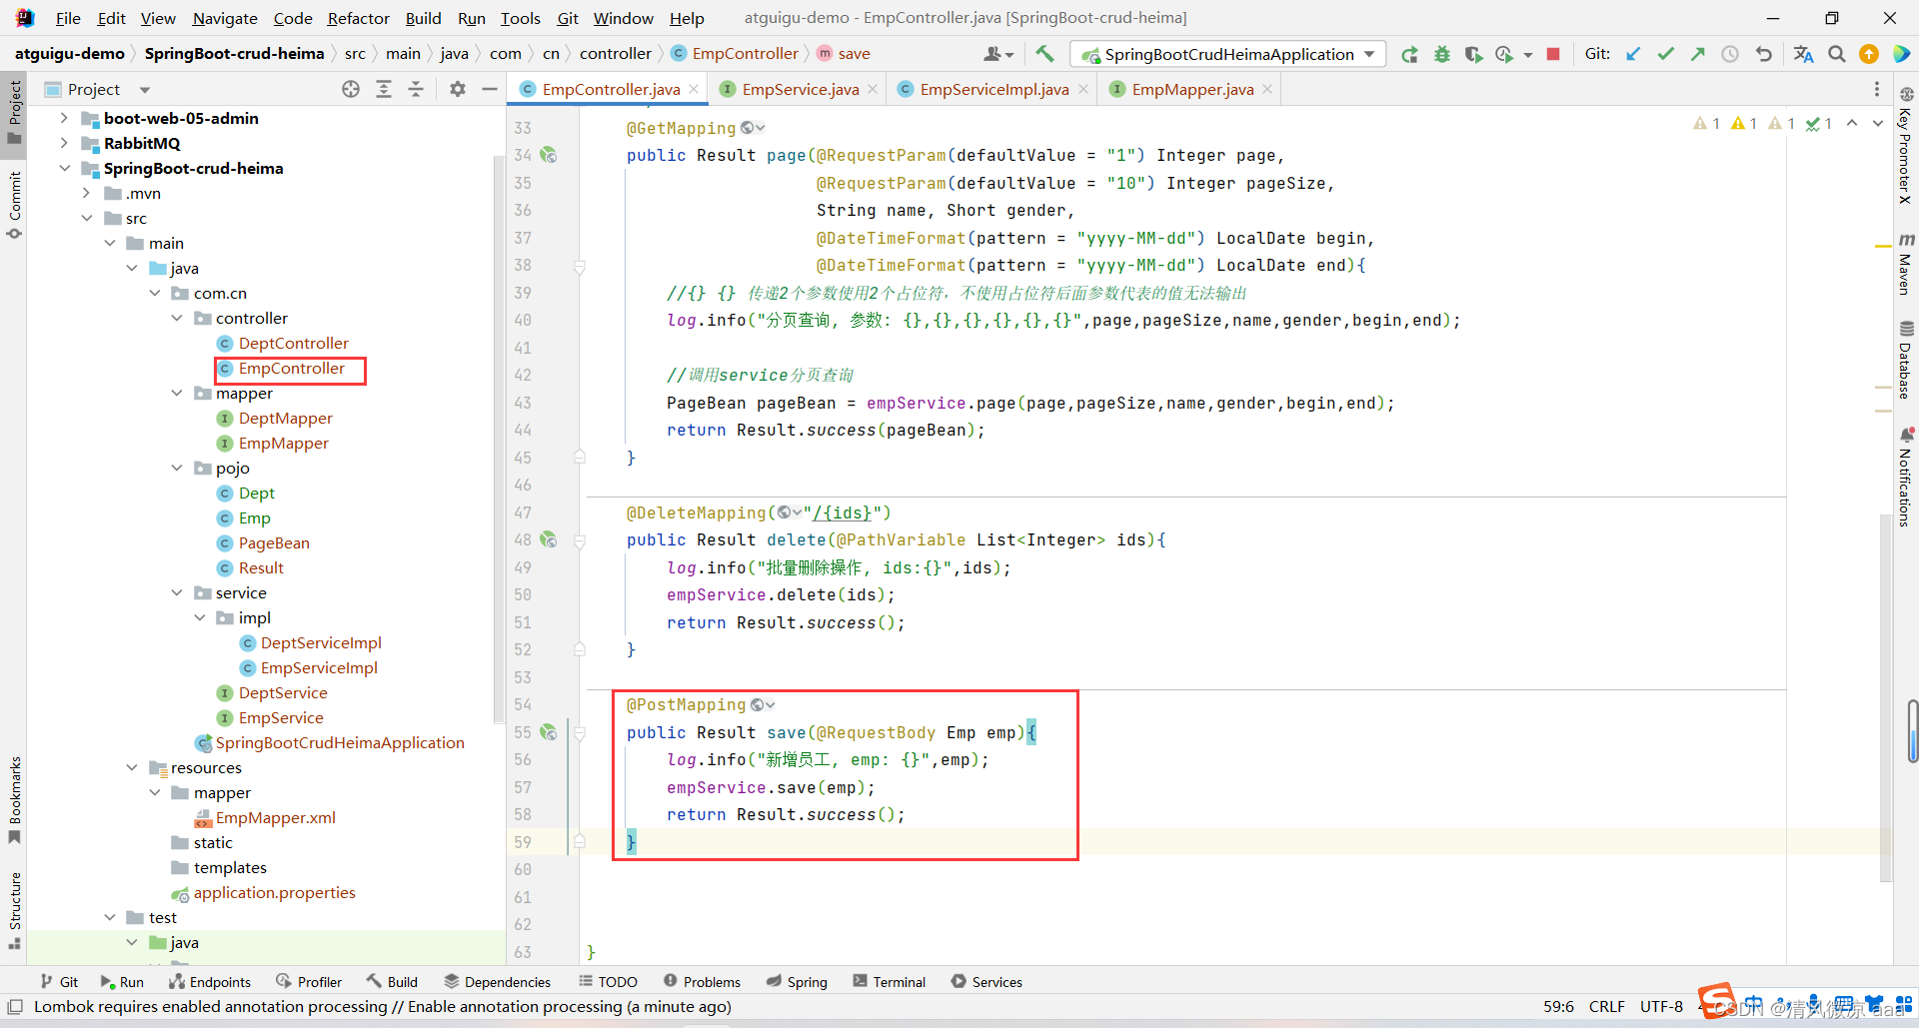Close the EmpController.java tab
The width and height of the screenshot is (1919, 1028).
[x=694, y=90]
